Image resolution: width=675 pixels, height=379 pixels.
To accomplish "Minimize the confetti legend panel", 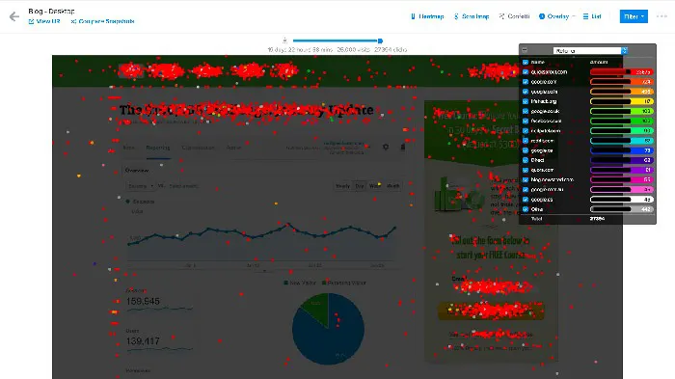I will click(x=525, y=50).
